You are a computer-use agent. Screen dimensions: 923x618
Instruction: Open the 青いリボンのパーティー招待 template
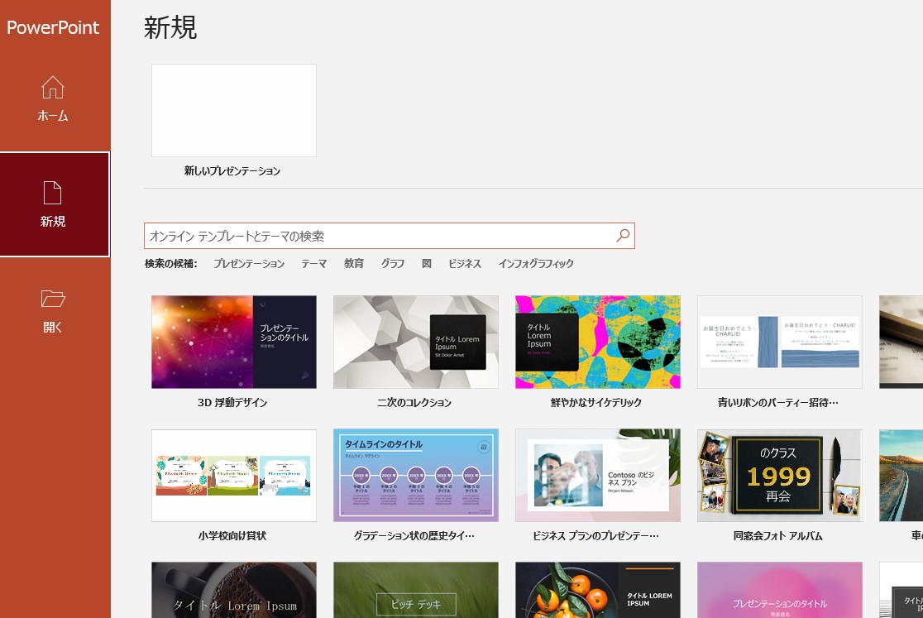click(779, 342)
